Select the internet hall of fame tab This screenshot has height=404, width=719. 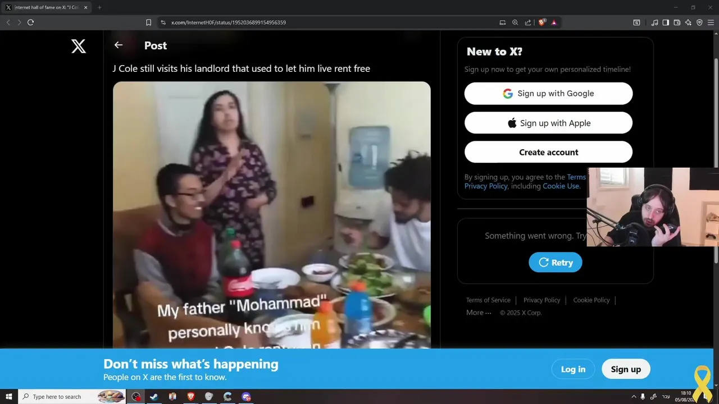46,7
